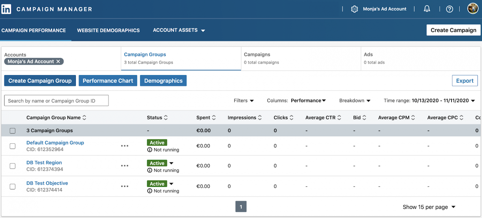Sort the table by Spent column
Screen dimensions: 482x218
click(x=214, y=117)
